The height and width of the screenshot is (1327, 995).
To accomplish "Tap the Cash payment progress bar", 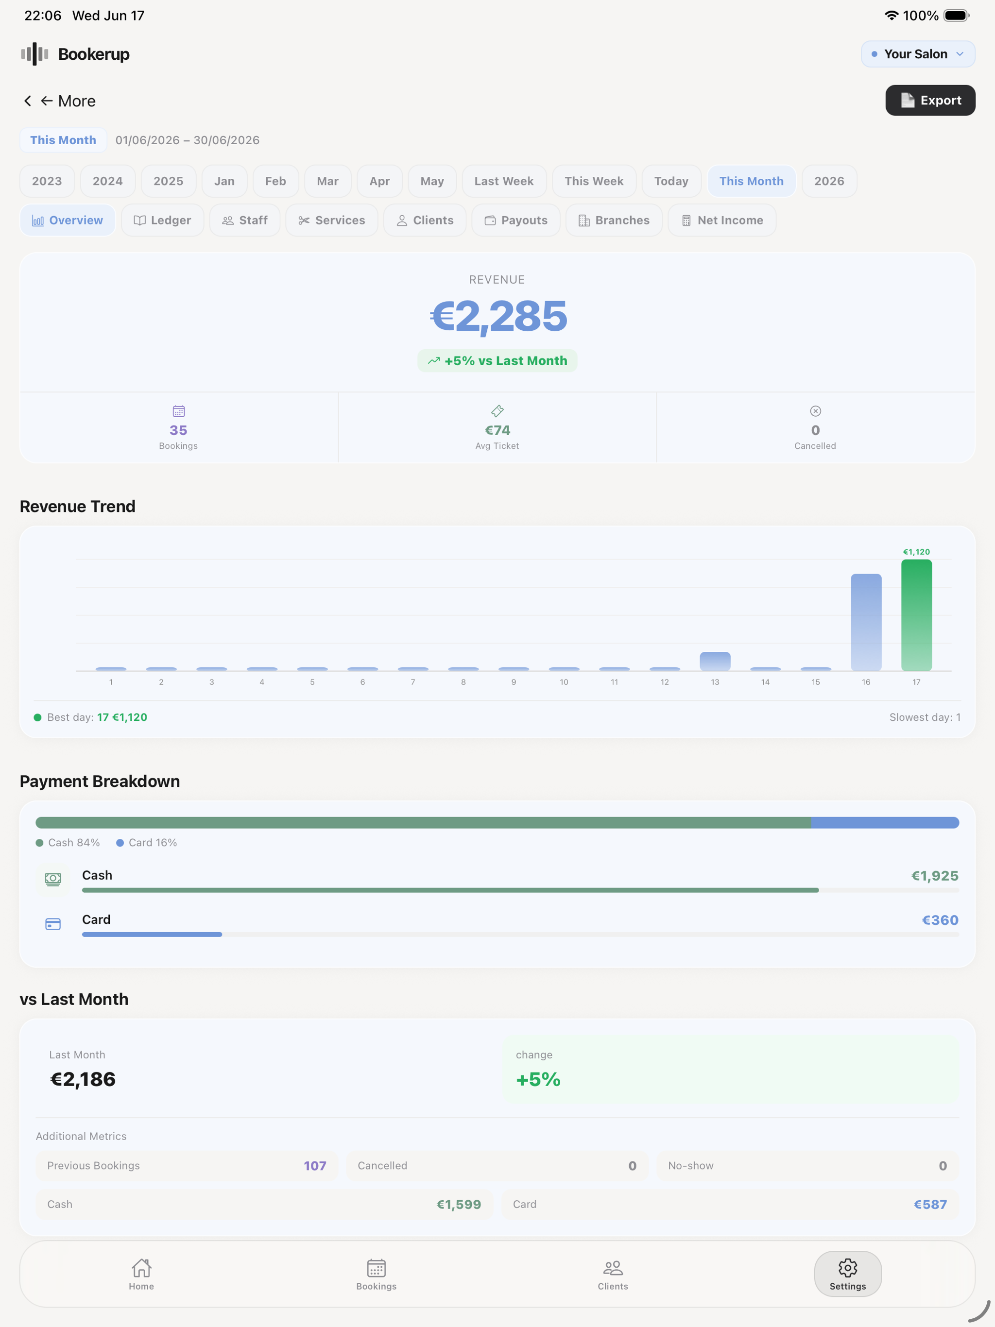I will click(x=520, y=890).
